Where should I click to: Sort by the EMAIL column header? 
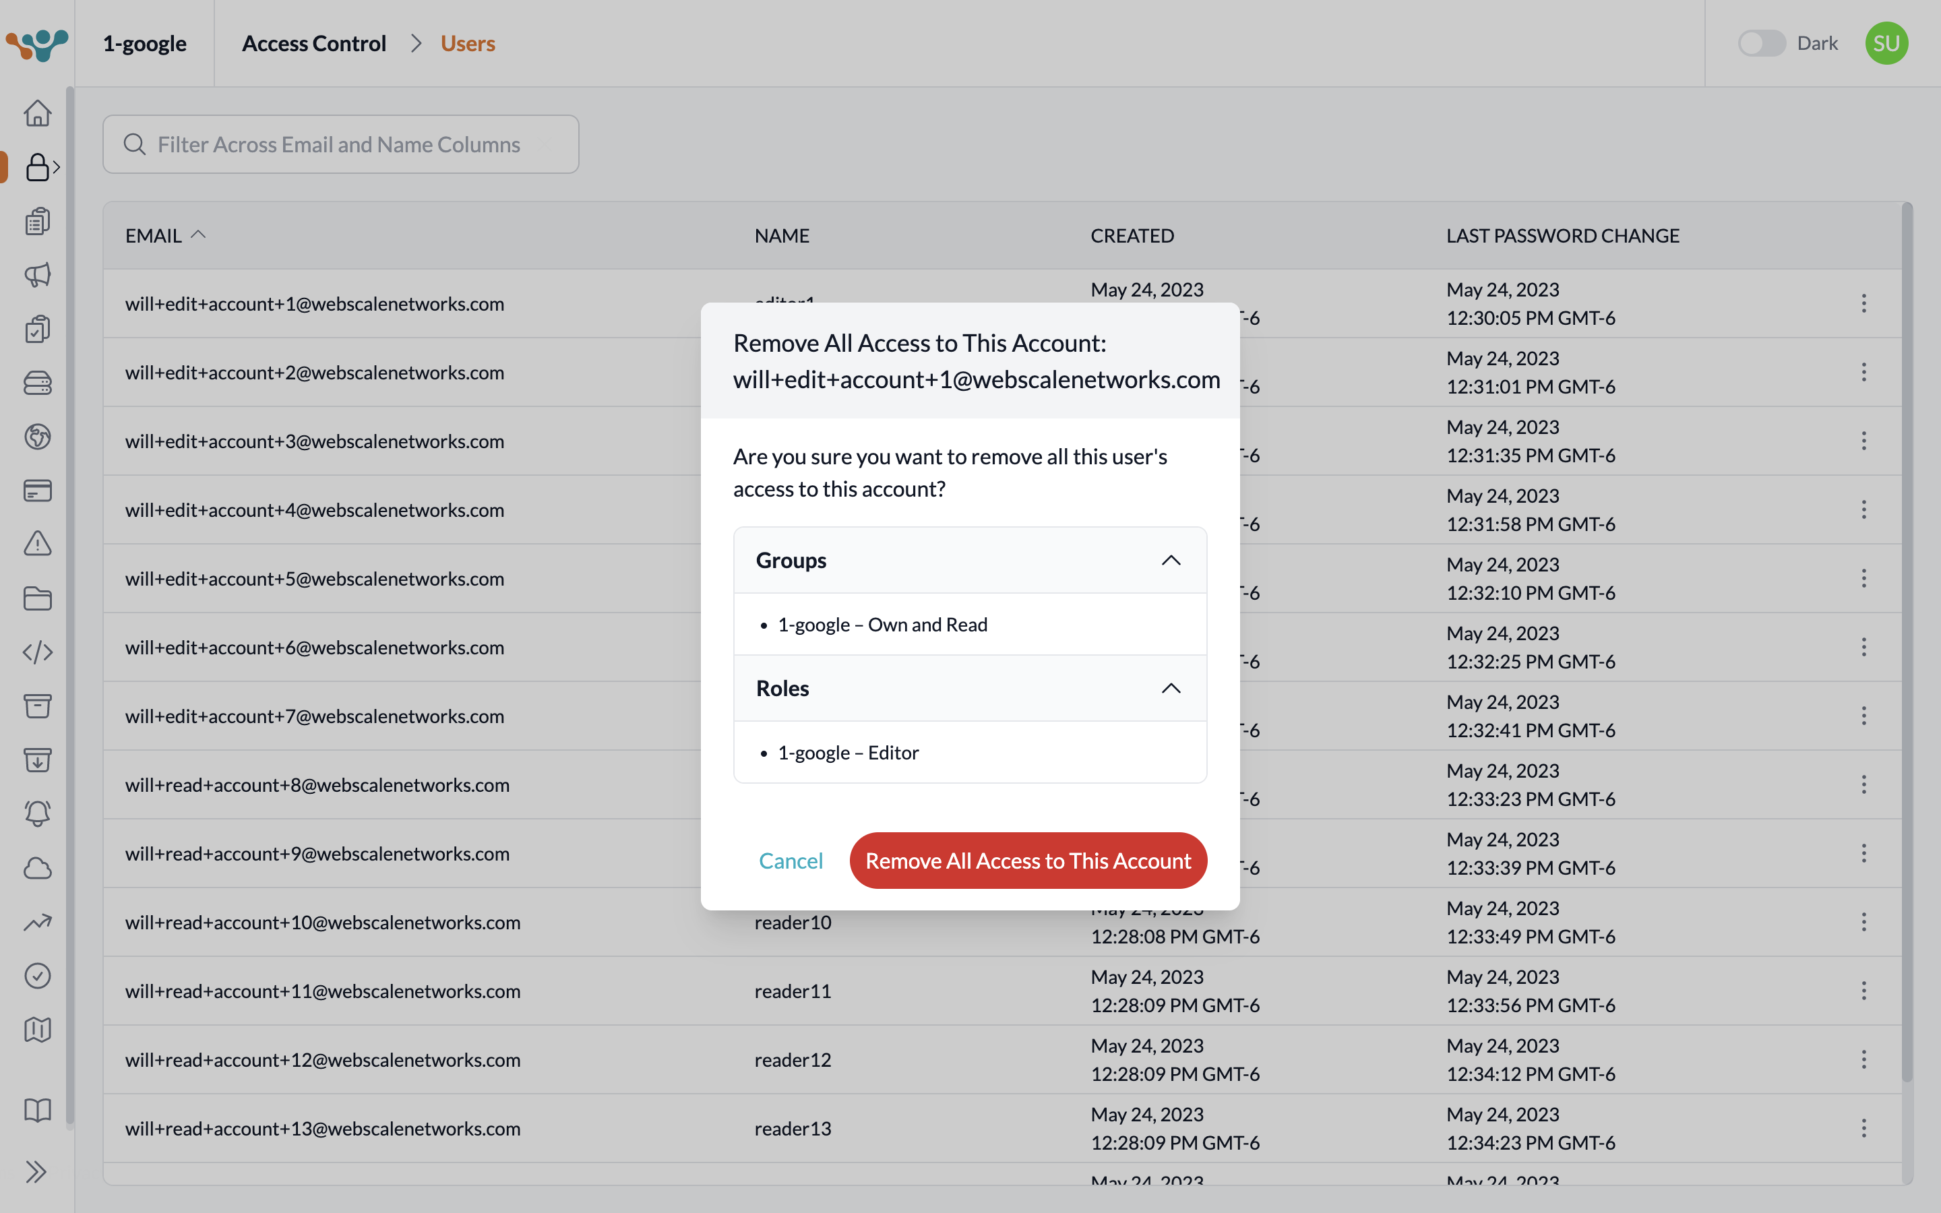(154, 236)
